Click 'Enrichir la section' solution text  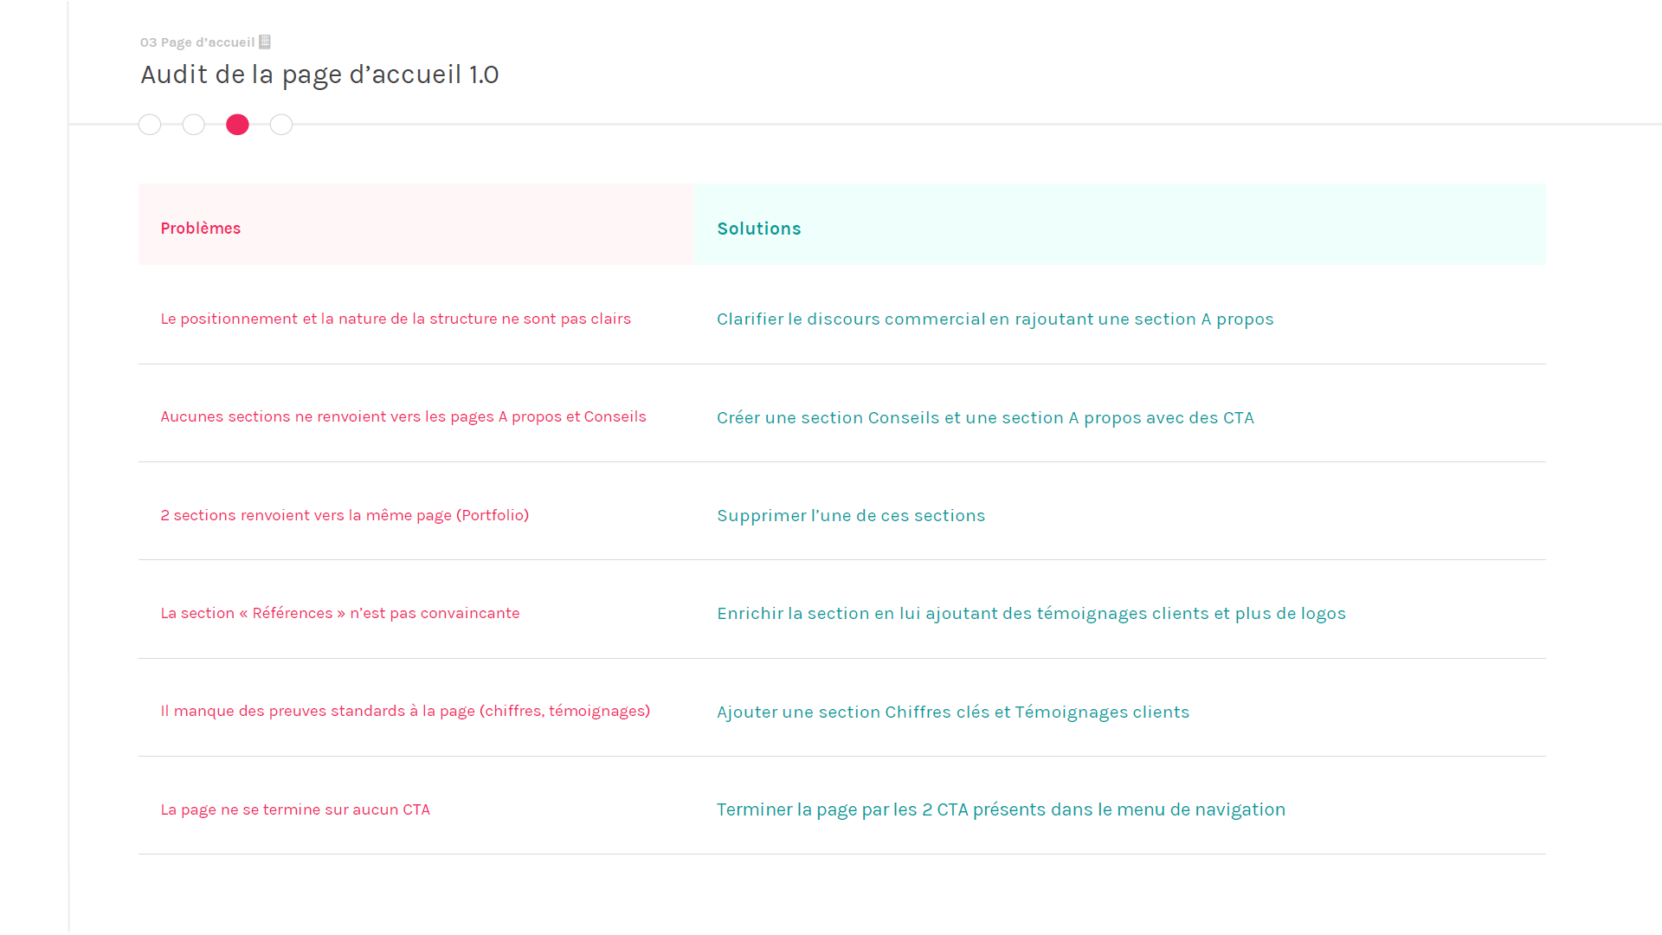(1031, 614)
